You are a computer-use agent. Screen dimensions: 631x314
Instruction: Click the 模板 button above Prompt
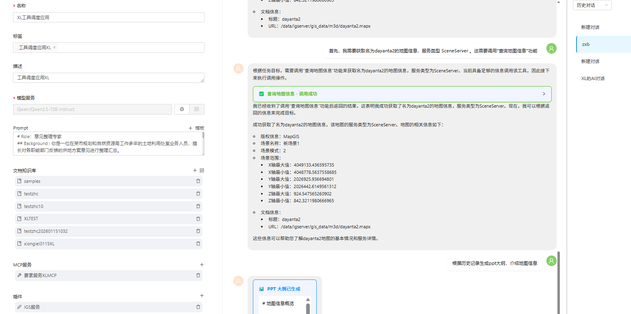click(196, 128)
